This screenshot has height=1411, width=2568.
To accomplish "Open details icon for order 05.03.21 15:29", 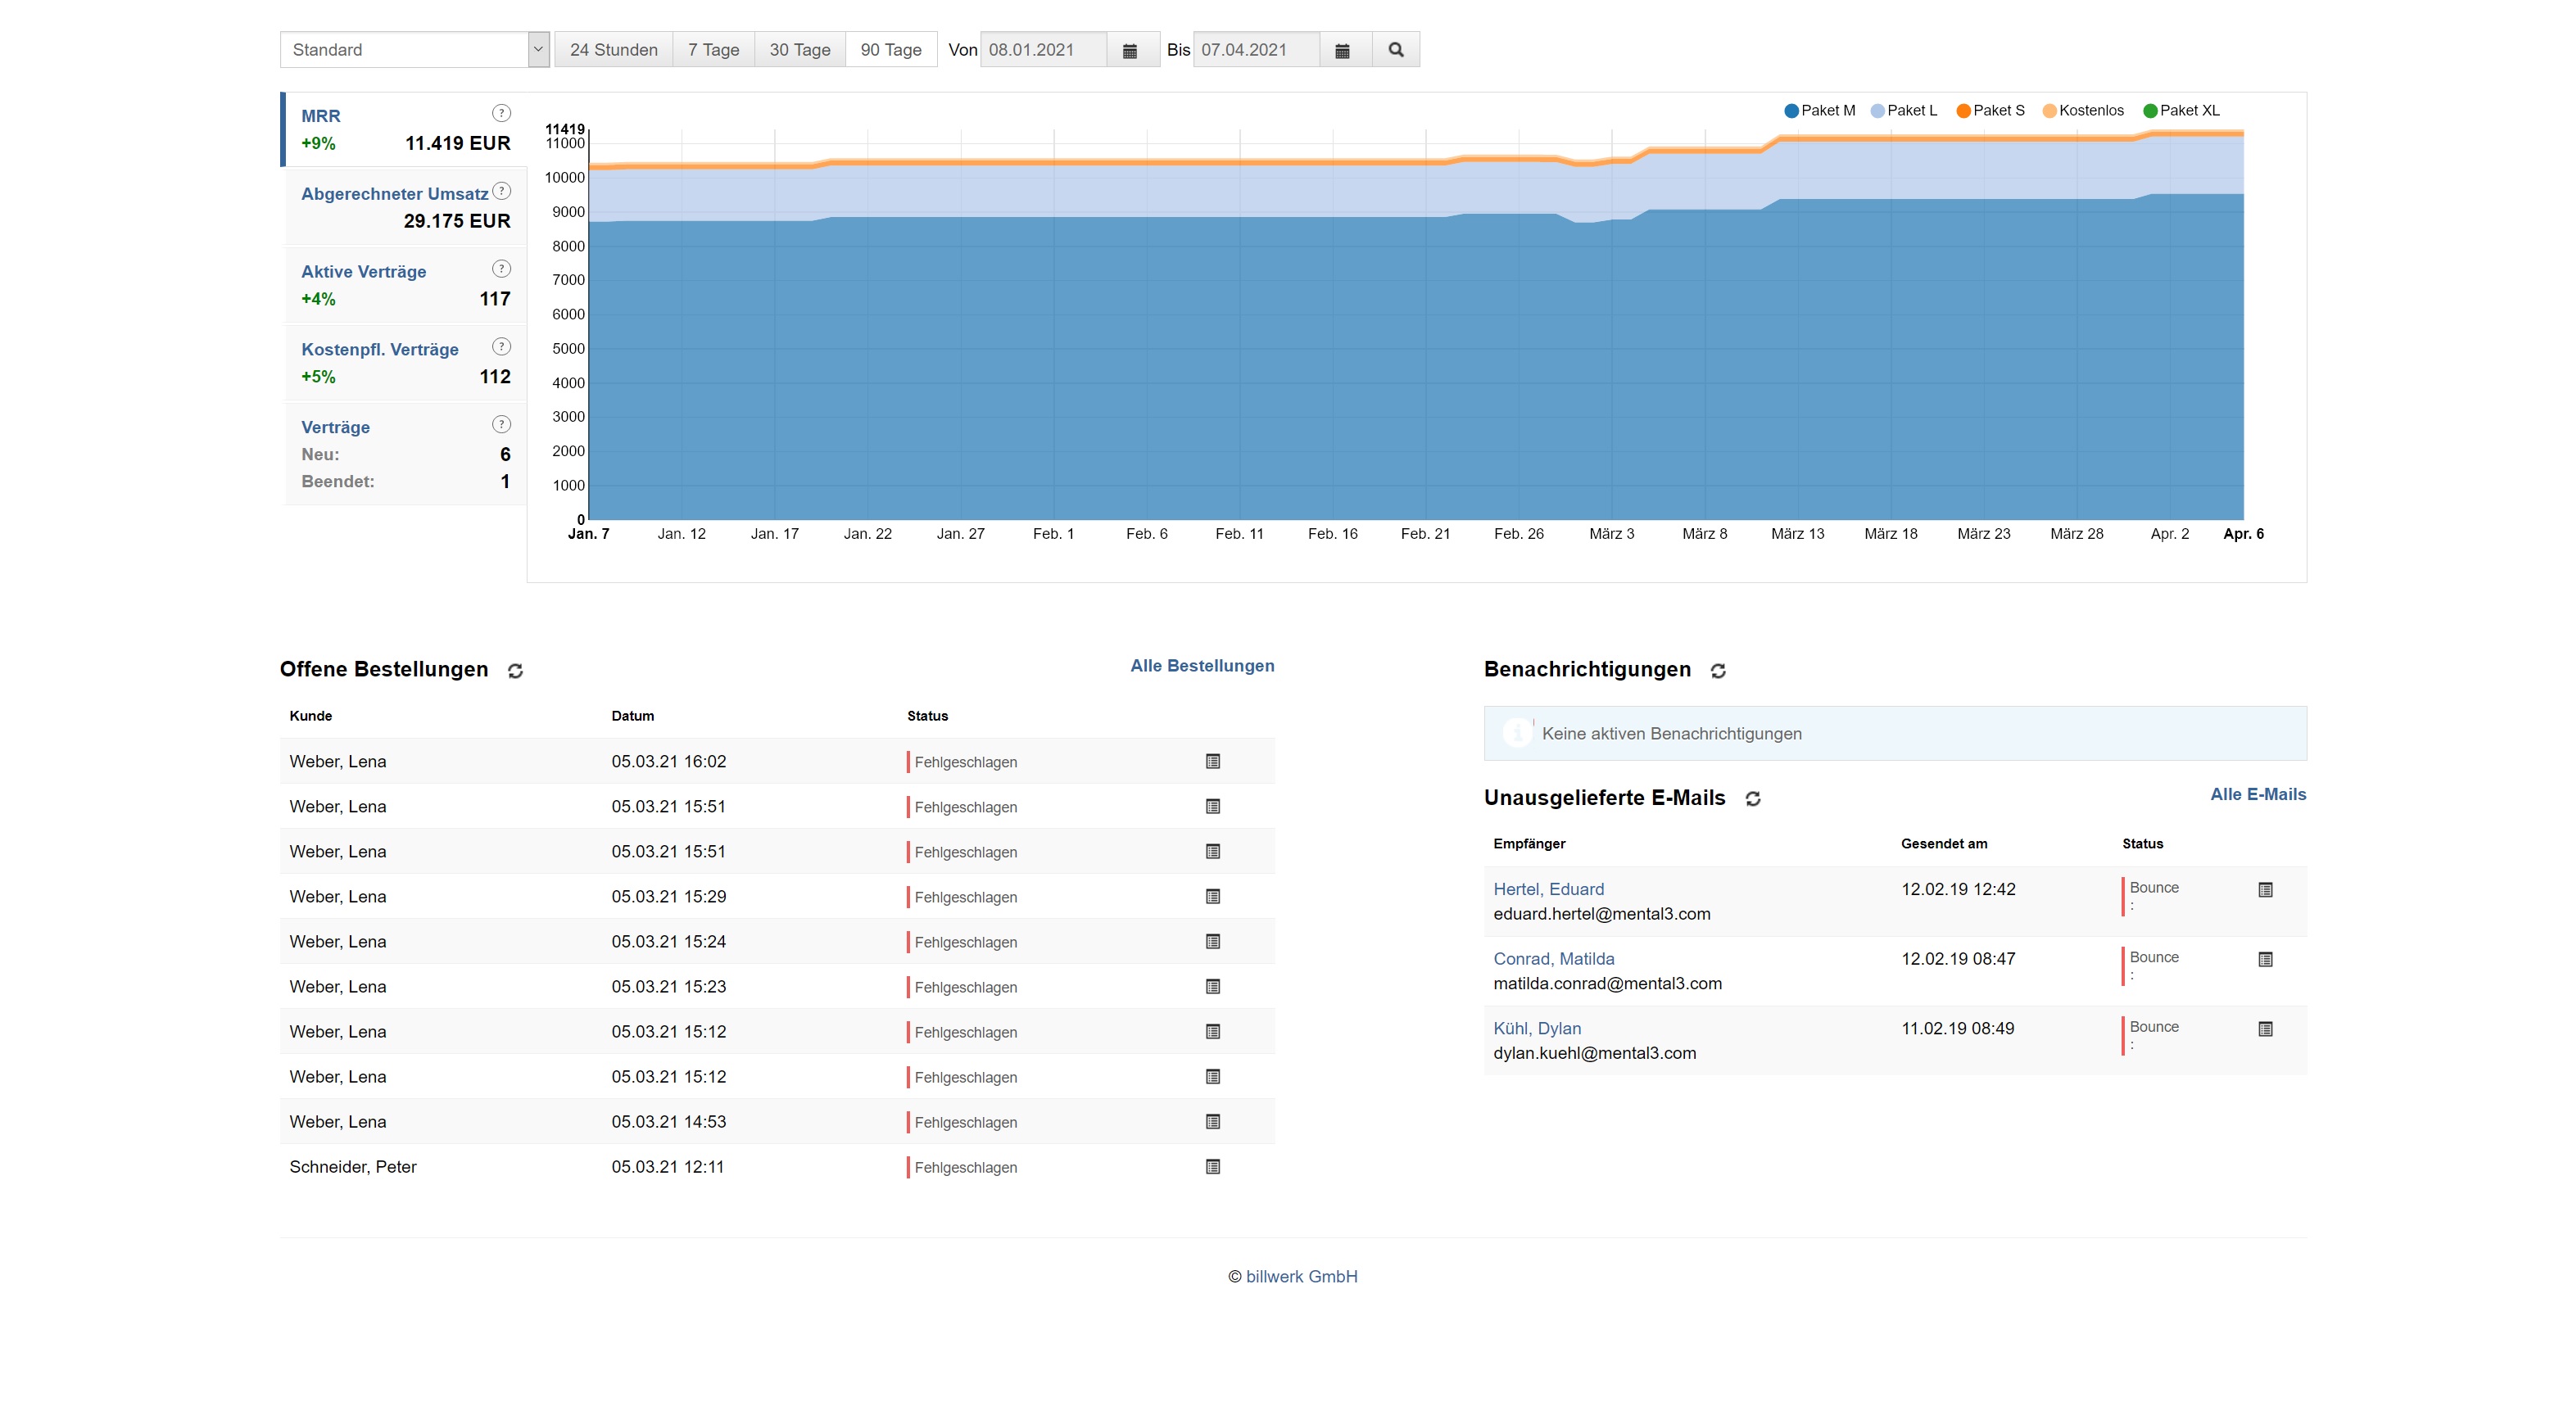I will click(1212, 897).
